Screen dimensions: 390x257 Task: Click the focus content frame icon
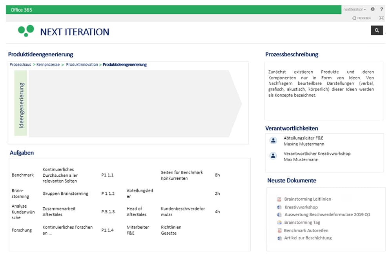(381, 18)
